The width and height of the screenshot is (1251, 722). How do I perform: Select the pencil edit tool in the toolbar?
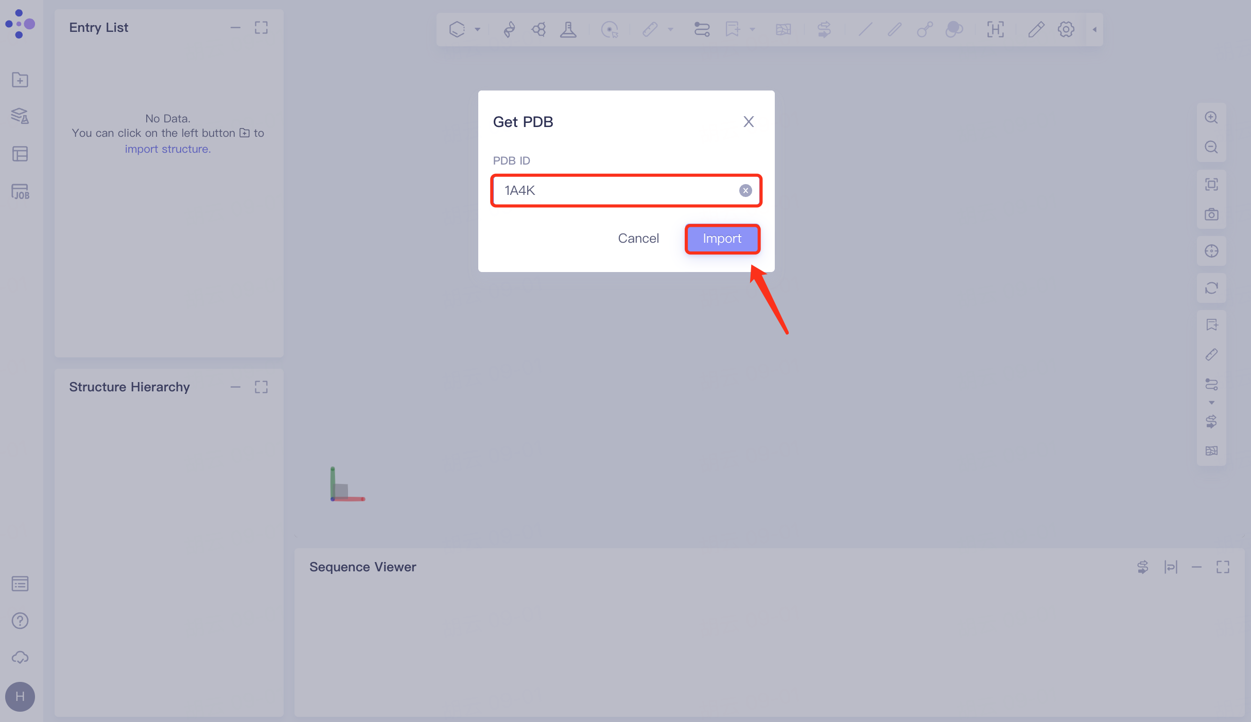(1036, 29)
